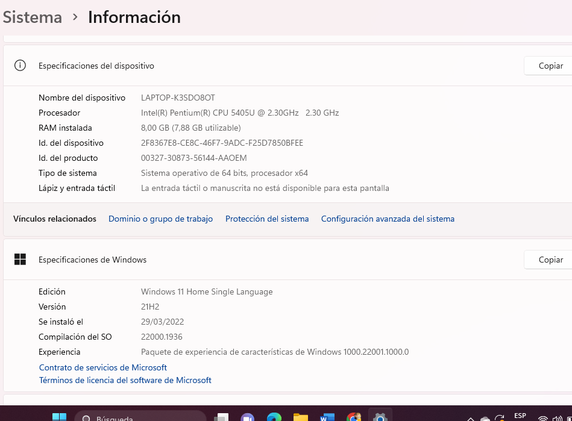572x421 pixels.
Task: Click the Versión label
Action: point(52,307)
